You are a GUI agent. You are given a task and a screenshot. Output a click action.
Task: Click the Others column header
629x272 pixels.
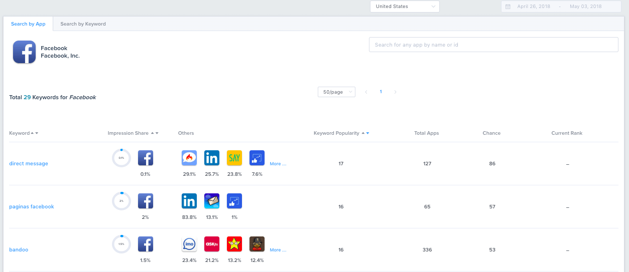pos(186,133)
